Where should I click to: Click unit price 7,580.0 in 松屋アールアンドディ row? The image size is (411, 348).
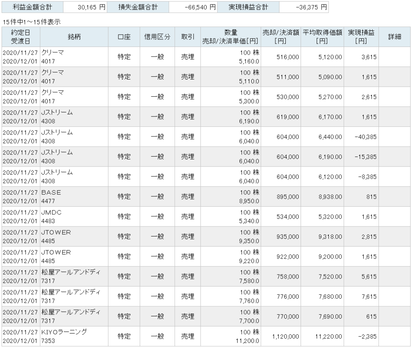tap(249, 281)
